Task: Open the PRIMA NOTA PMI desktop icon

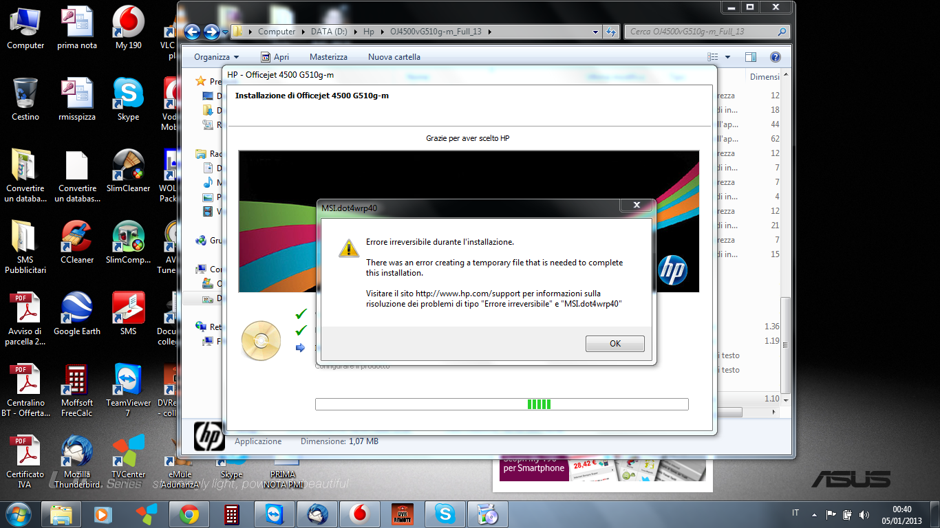Action: coord(283,473)
